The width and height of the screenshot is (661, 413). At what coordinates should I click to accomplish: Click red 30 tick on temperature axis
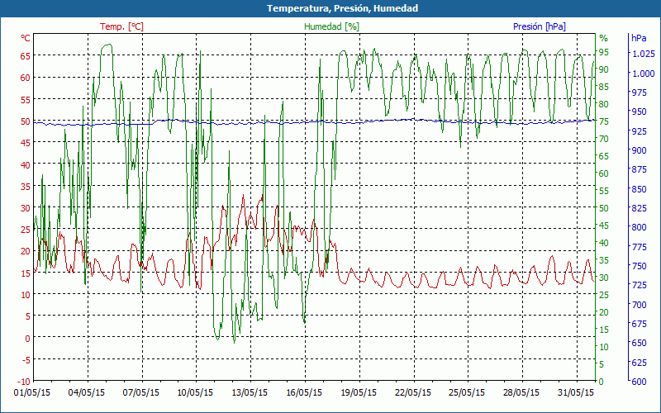pyautogui.click(x=26, y=208)
